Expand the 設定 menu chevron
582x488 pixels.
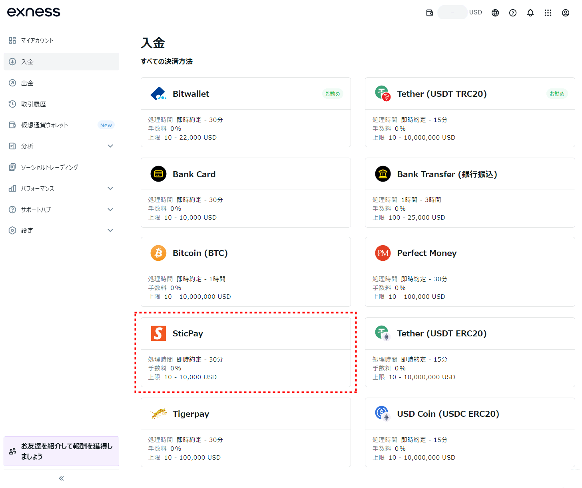pyautogui.click(x=110, y=230)
